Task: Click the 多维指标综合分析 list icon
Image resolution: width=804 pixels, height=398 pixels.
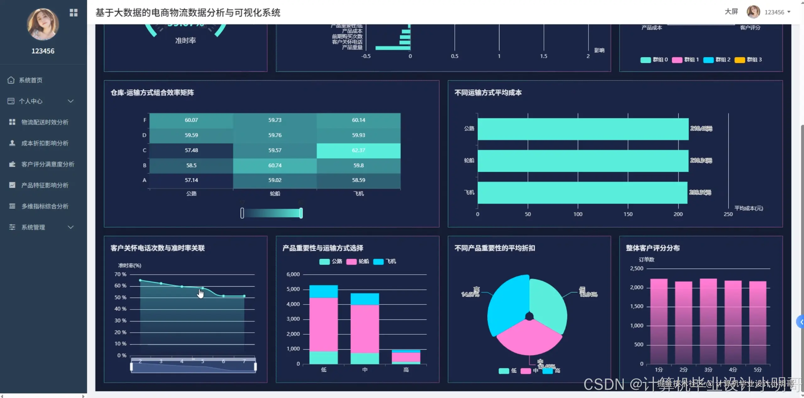Action: [x=12, y=206]
